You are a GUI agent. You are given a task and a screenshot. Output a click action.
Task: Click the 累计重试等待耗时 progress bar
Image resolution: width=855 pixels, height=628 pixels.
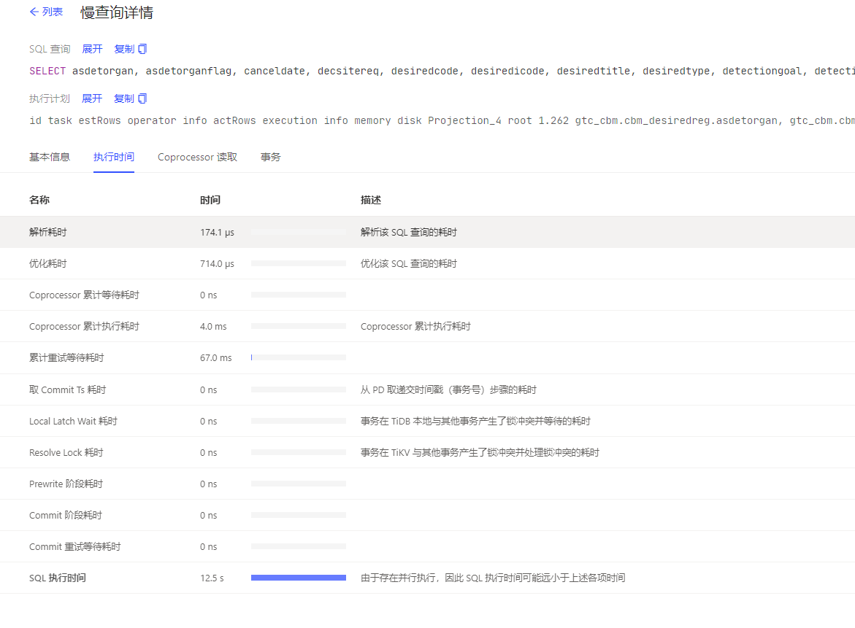[x=299, y=357]
